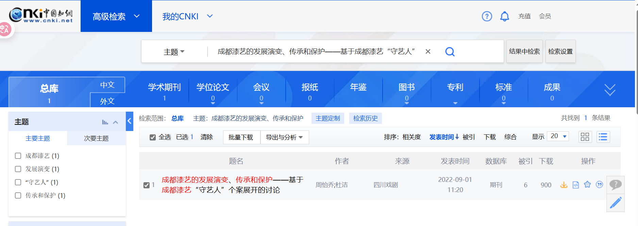638x226 pixels.
Task: Switch to the 学位论文 database tab
Action: click(x=213, y=91)
